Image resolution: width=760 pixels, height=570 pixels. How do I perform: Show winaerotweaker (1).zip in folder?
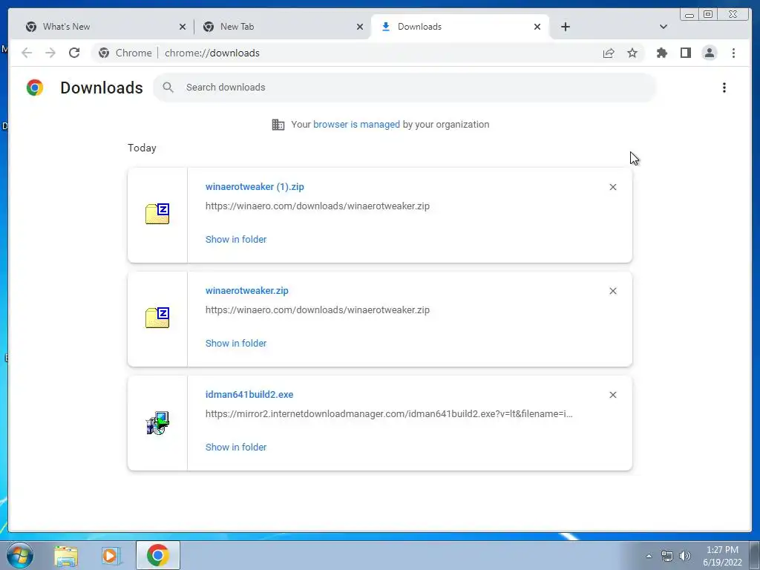click(235, 240)
